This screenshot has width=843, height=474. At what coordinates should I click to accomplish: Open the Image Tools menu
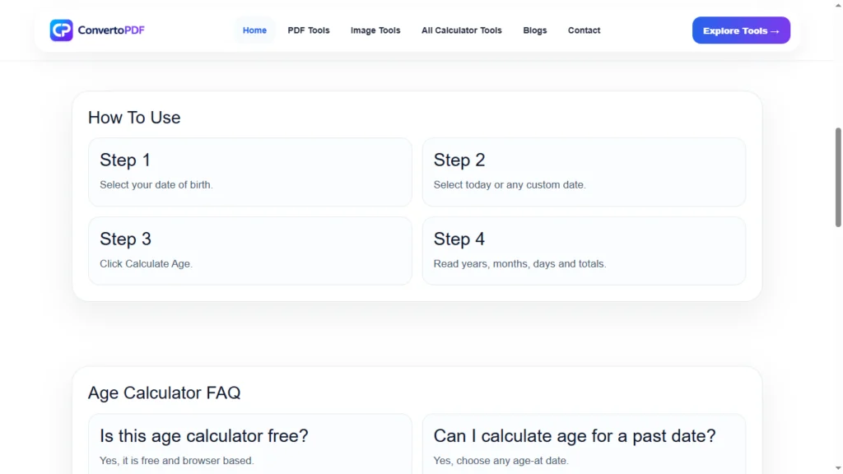[375, 30]
